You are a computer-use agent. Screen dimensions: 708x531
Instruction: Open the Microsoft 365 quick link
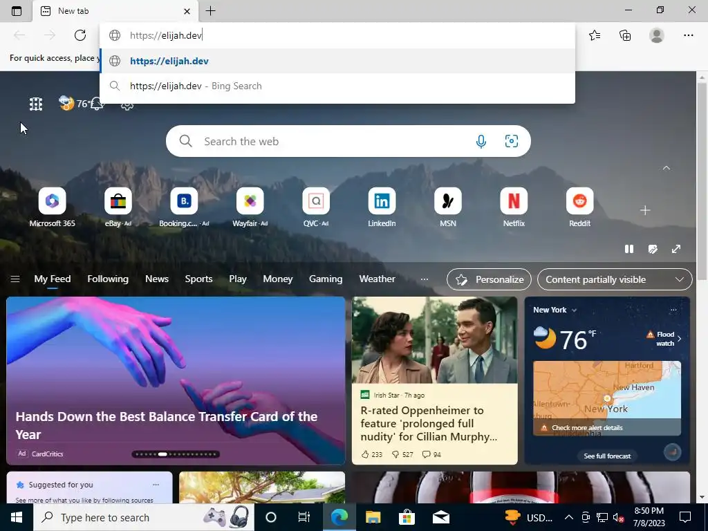click(53, 207)
